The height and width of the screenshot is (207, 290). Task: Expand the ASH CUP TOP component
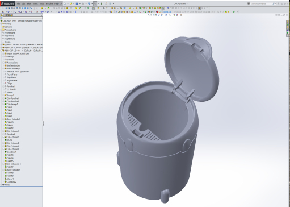(1, 48)
